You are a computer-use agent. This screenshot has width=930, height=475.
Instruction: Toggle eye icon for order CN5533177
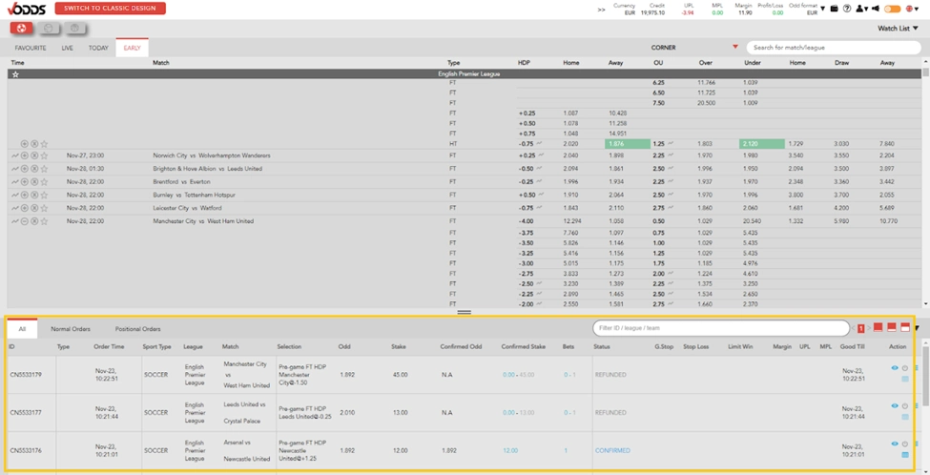click(895, 405)
